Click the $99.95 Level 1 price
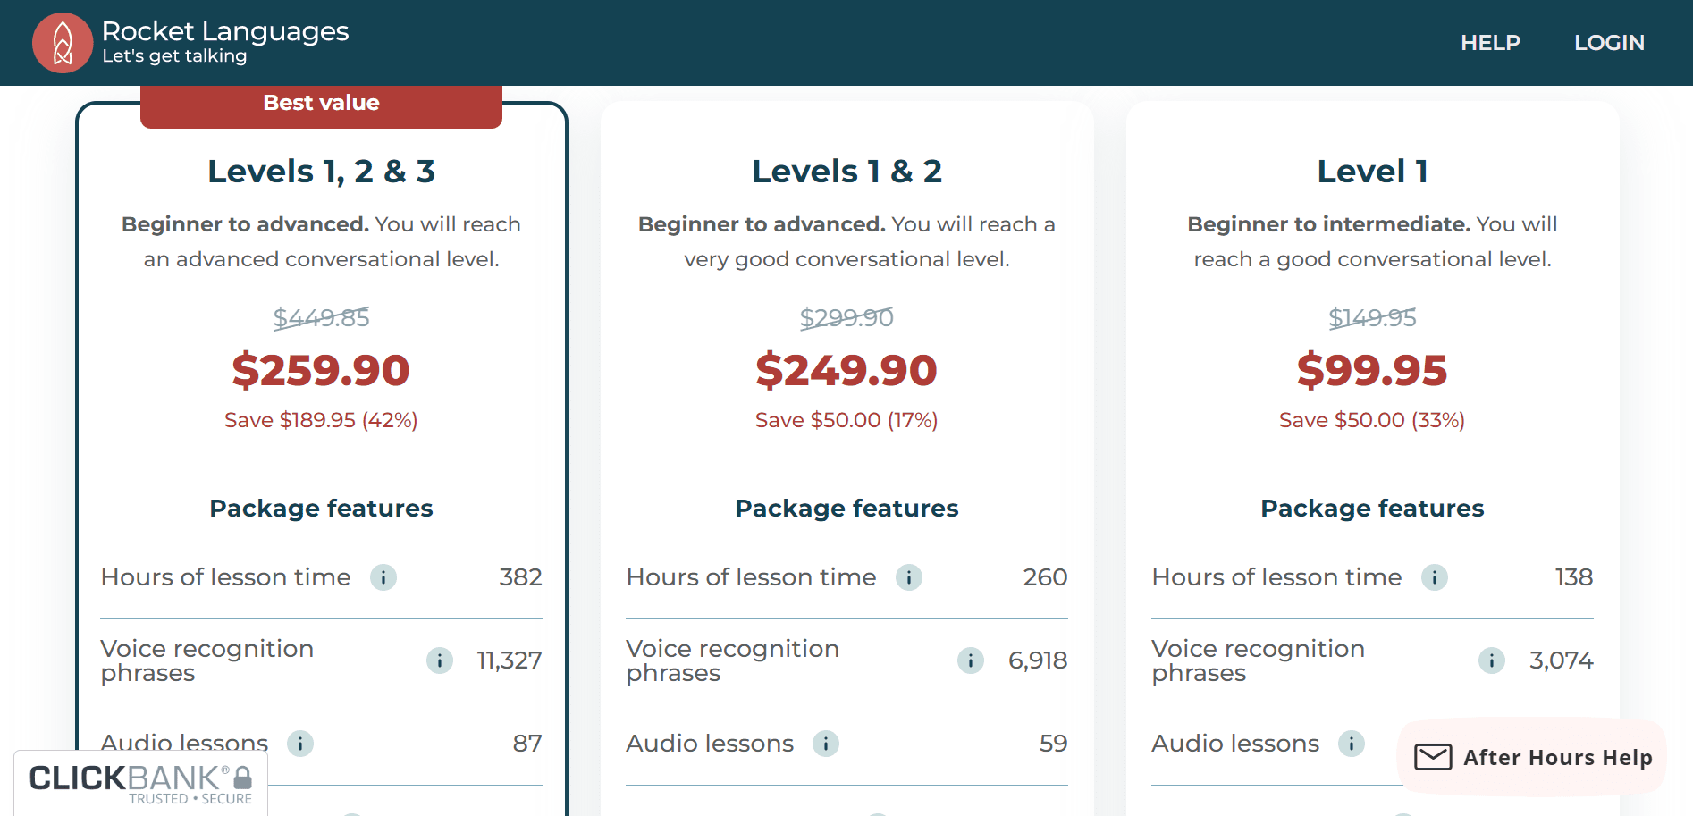Screen dimensions: 1693x816 pyautogui.click(x=1371, y=370)
